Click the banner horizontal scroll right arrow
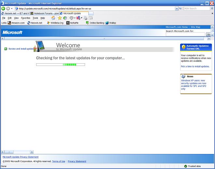Image resolution: width=215 pixels, height=169 pixels. [209, 38]
